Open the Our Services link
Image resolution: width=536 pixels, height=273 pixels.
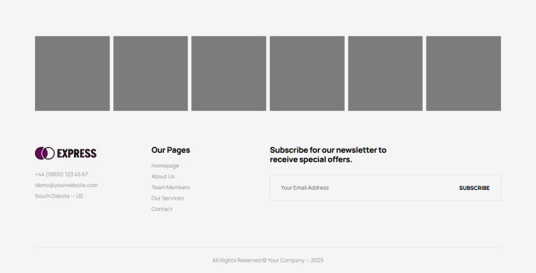coord(167,198)
